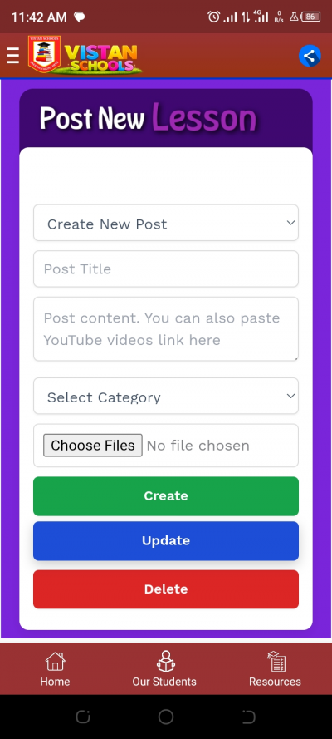Tap the Android back navigation icon

point(249,717)
